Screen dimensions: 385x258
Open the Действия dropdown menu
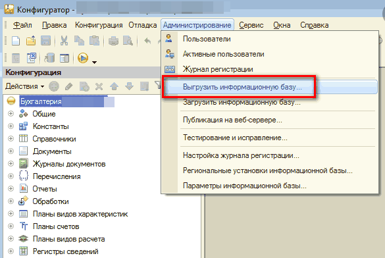point(25,86)
